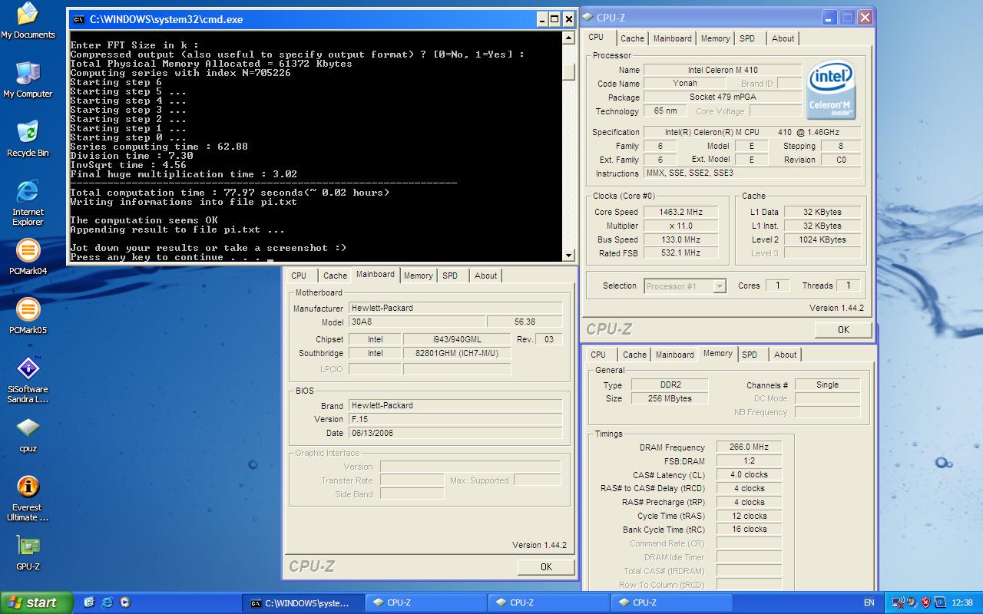Open Cache tab in Hewlett-Packard mainboard window
This screenshot has width=983, height=614.
335,276
